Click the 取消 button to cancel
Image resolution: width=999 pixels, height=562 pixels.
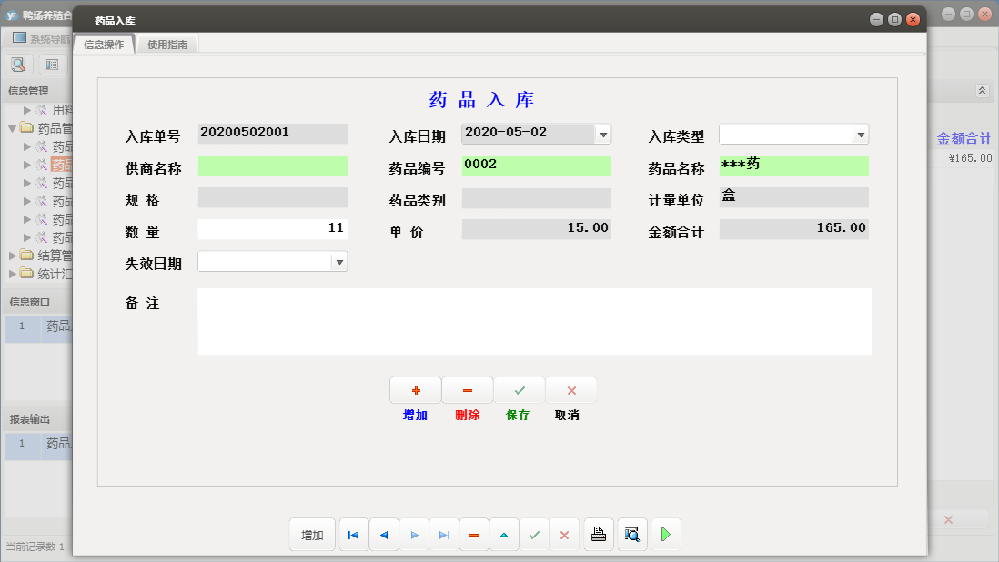(570, 390)
